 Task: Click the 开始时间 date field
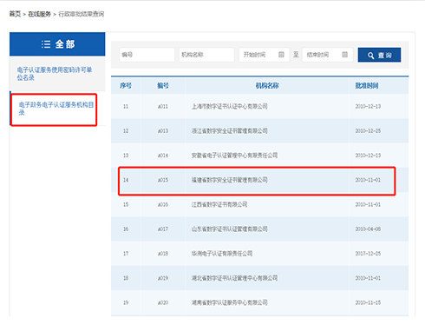point(264,55)
